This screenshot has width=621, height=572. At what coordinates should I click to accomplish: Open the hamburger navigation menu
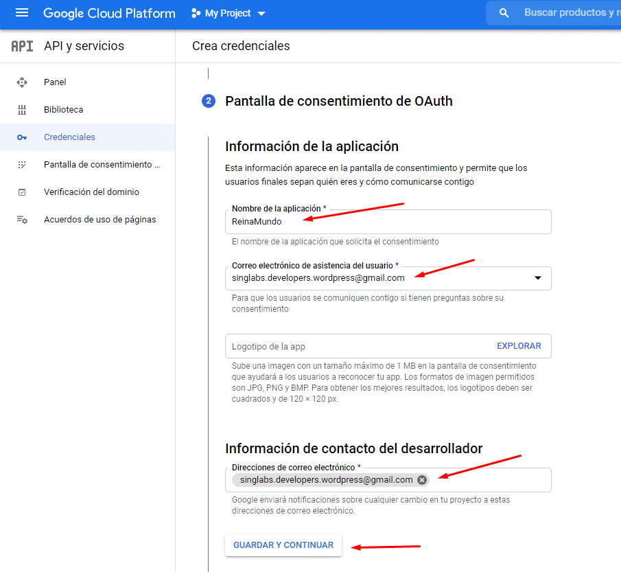click(22, 13)
